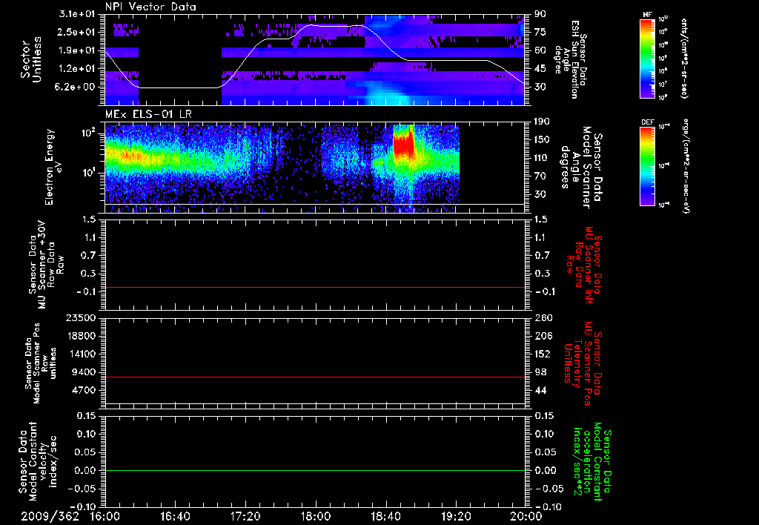Screen dimensions: 759x525
Task: Click the 'Model Scanner Pos Raw' axis title
Action: click(x=40, y=363)
